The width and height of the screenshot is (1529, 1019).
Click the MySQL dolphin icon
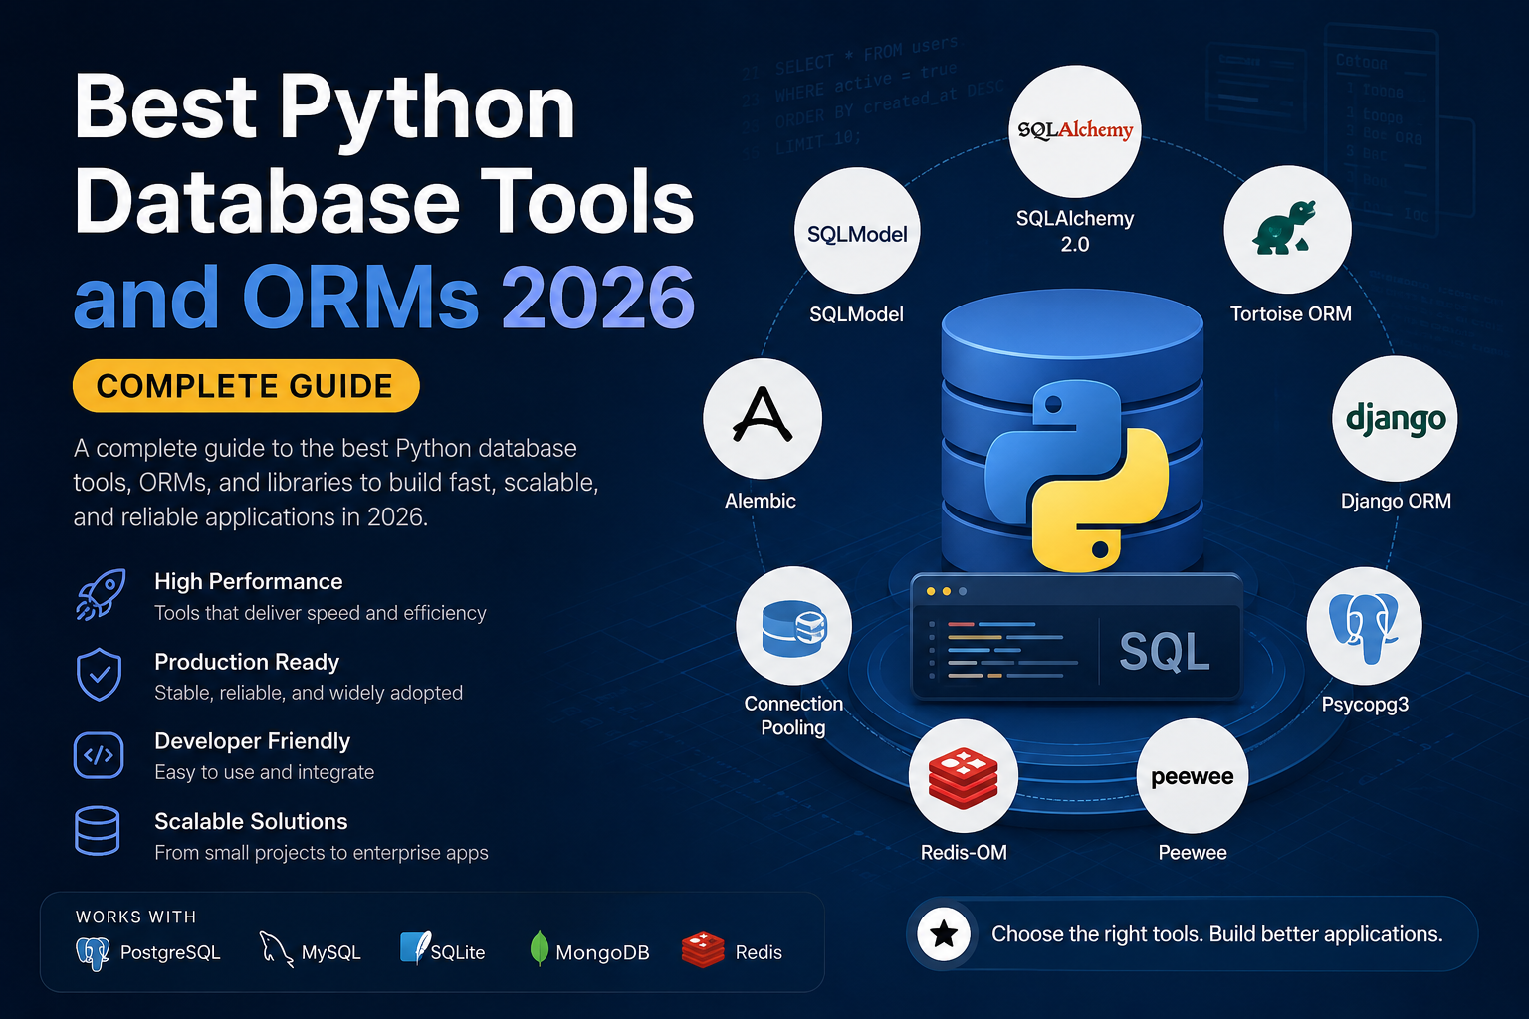point(275,949)
